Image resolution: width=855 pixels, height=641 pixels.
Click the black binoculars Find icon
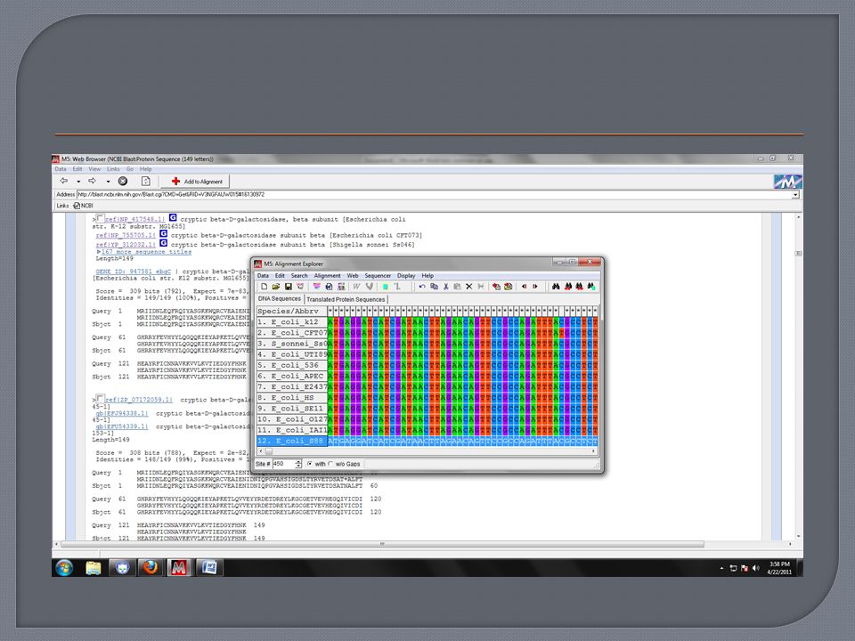point(556,287)
